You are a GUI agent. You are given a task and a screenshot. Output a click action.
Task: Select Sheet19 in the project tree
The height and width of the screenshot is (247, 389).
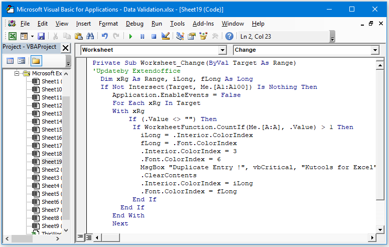click(x=51, y=162)
